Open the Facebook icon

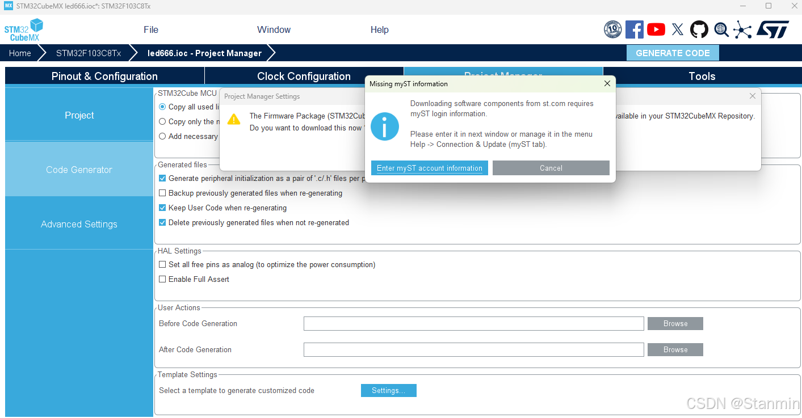pyautogui.click(x=635, y=29)
